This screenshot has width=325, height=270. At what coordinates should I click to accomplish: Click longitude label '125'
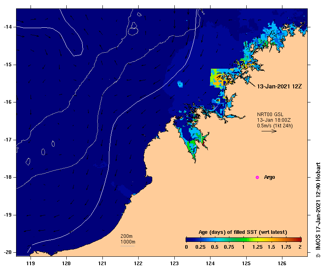pos(246,263)
